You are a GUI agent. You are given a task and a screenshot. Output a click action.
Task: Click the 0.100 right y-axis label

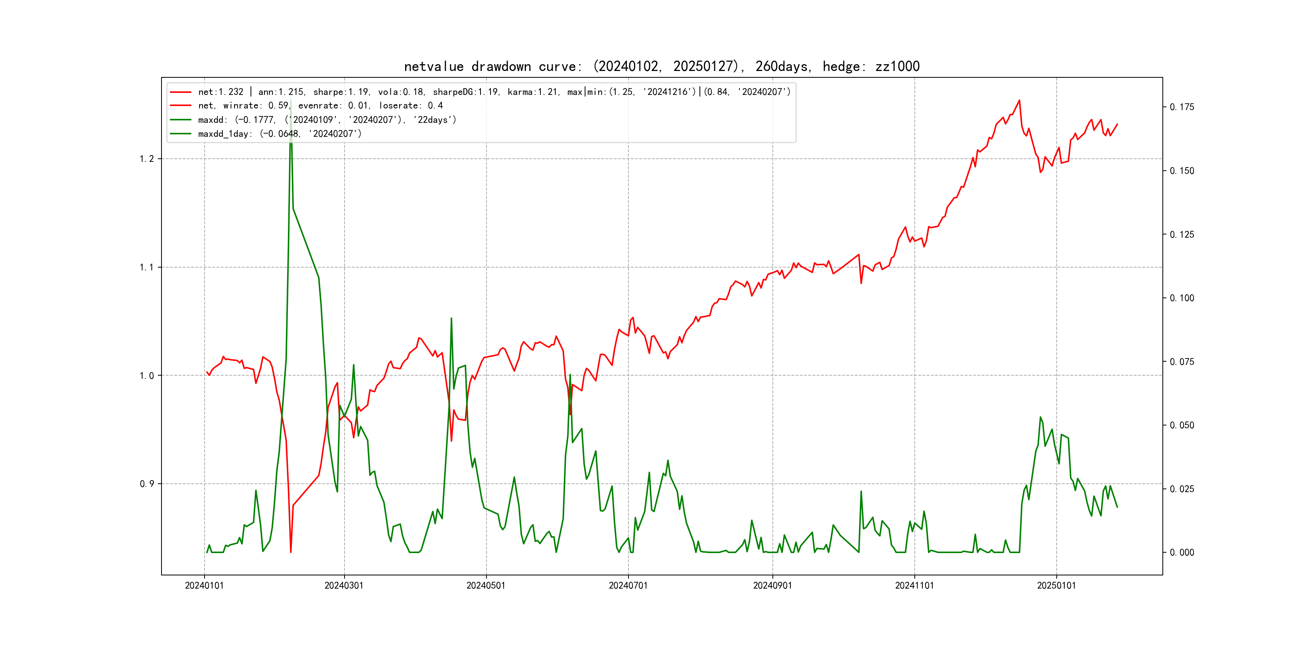(x=1182, y=298)
